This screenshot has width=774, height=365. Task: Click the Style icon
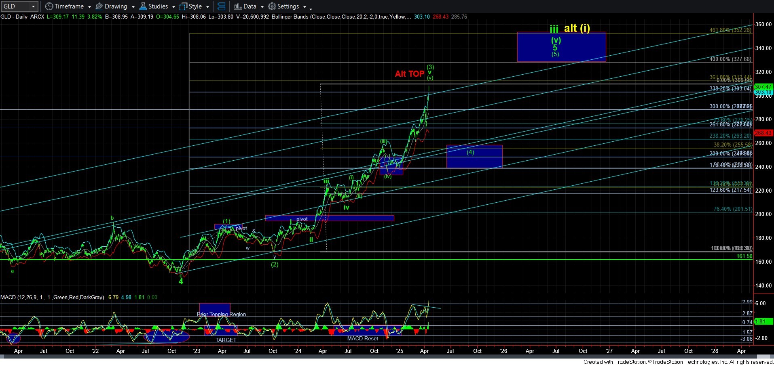[183, 6]
